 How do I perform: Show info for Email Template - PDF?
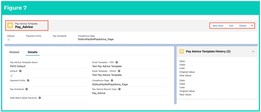pyautogui.click(x=117, y=62)
